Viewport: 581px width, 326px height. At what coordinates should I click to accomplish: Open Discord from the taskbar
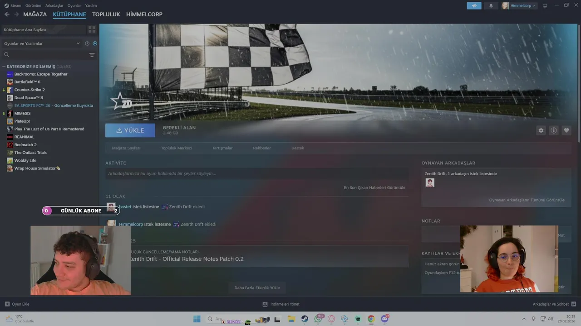tap(385, 319)
